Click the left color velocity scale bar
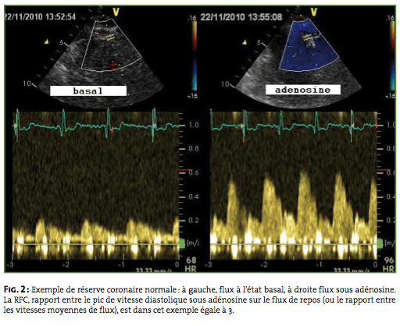Viewport: 400px width, 326px height. 194,55
